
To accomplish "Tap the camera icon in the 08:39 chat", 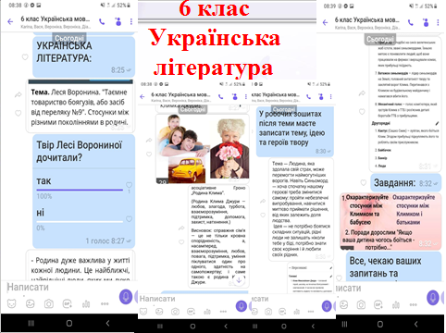I will 361,304.
